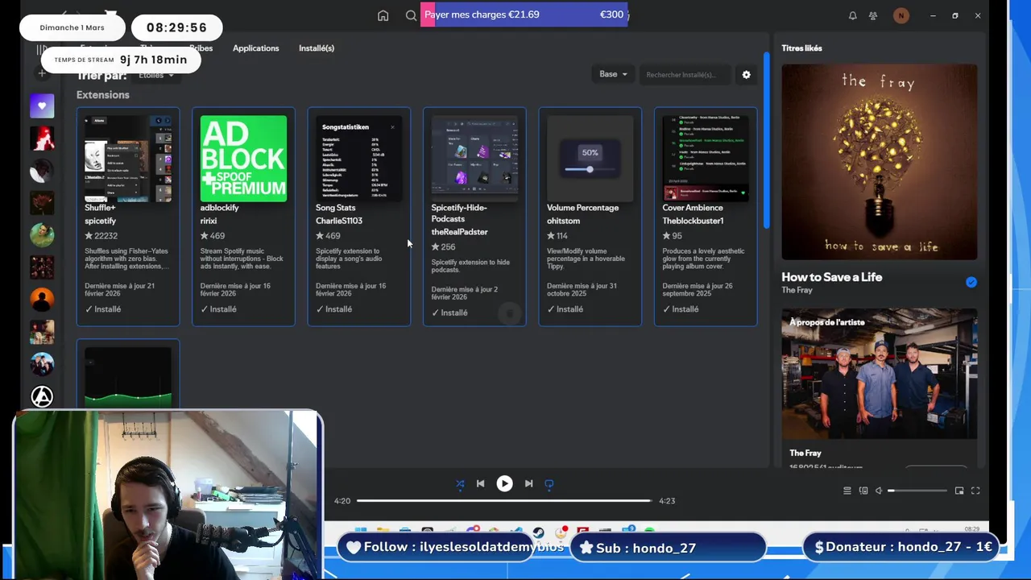The image size is (1031, 580).
Task: Open Volume Percentage extension title
Action: [582, 208]
